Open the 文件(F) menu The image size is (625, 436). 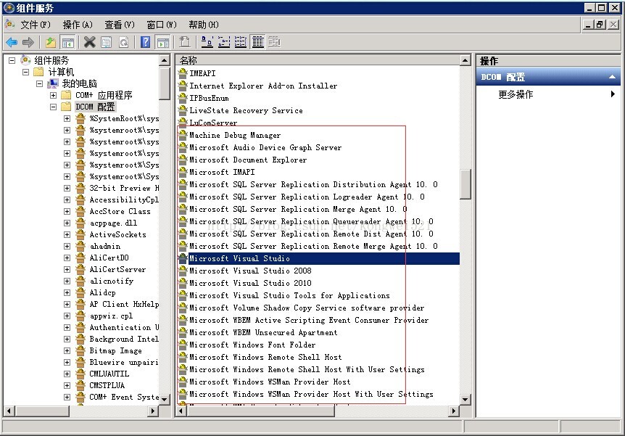click(x=36, y=25)
